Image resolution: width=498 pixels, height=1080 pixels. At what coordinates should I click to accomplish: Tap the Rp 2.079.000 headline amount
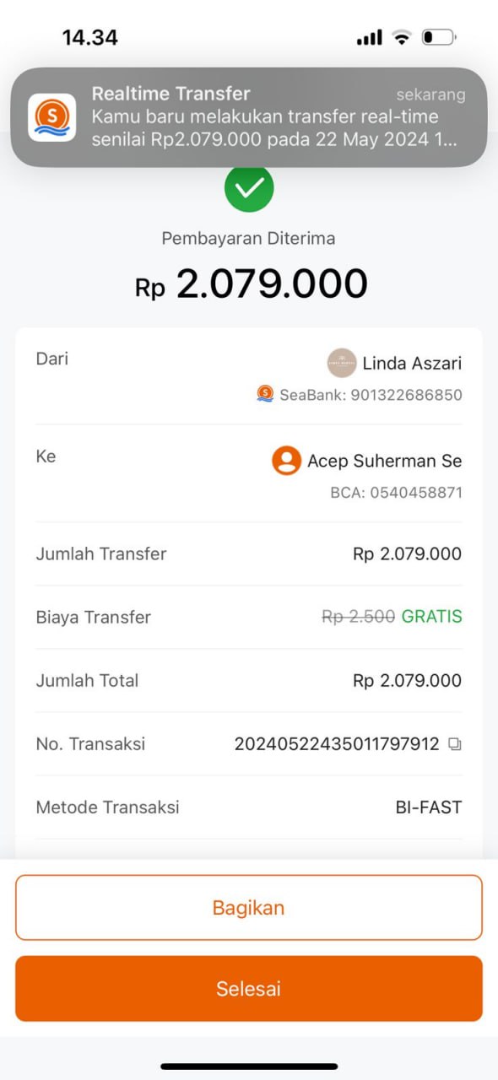(x=252, y=284)
